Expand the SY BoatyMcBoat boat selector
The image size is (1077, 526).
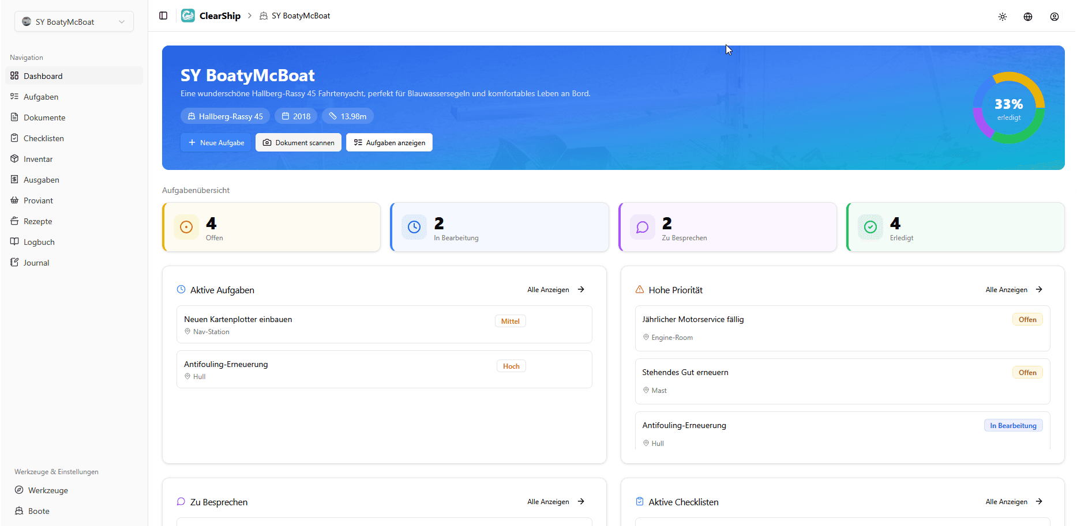point(74,22)
